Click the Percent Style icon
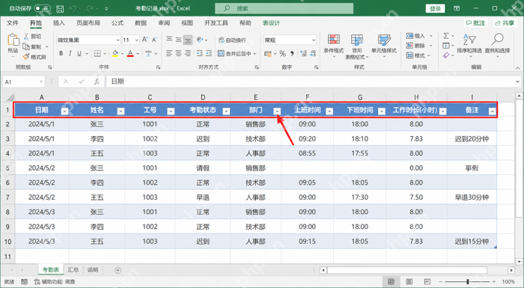The width and height of the screenshot is (524, 288). (283, 53)
